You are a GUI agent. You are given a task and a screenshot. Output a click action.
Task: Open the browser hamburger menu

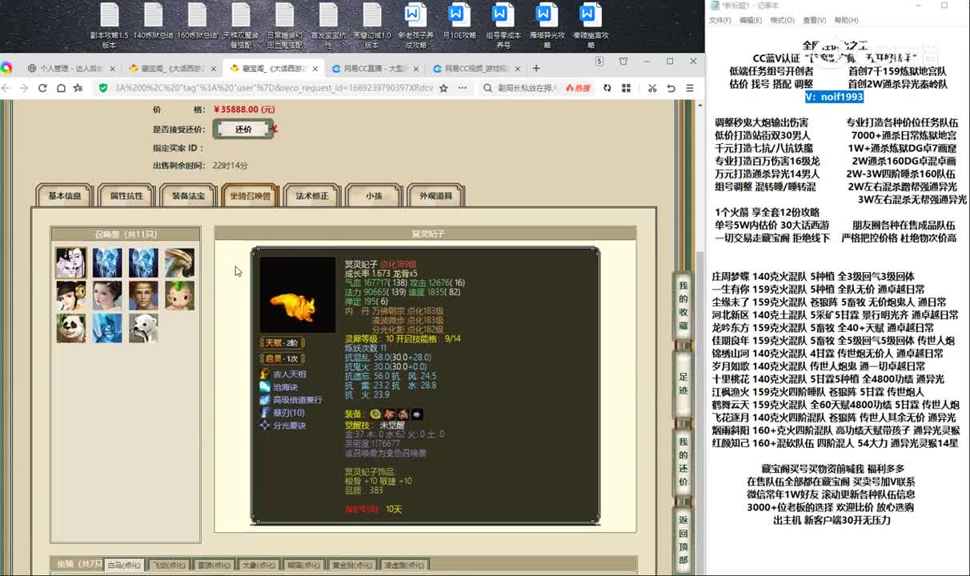tap(689, 88)
